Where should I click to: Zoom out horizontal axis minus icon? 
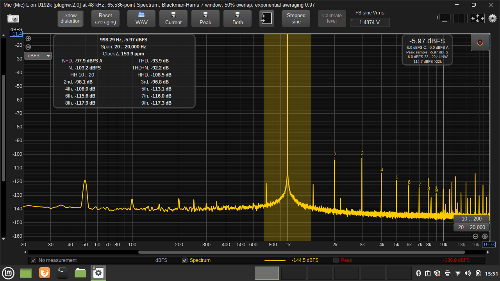tap(475, 236)
